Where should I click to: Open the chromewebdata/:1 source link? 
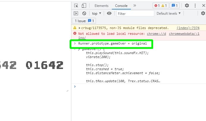click(x=184, y=34)
